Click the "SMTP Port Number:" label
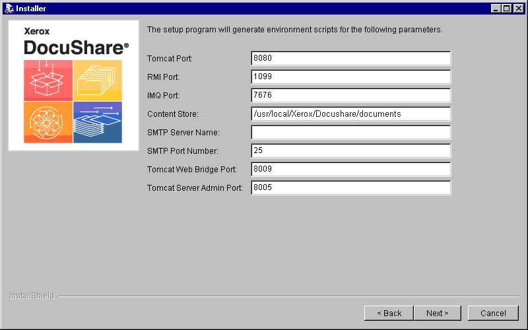This screenshot has width=528, height=330. click(183, 151)
